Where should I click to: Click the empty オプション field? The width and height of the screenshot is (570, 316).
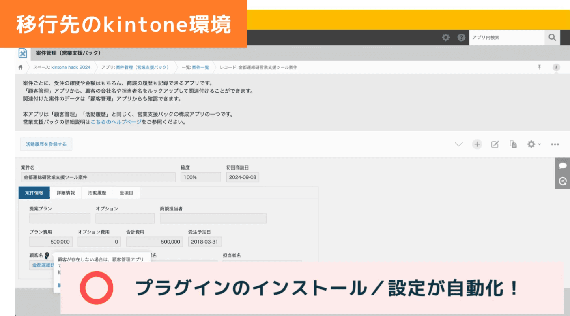pyautogui.click(x=125, y=218)
